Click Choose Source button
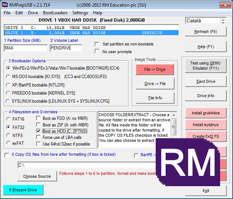 [37, 176]
